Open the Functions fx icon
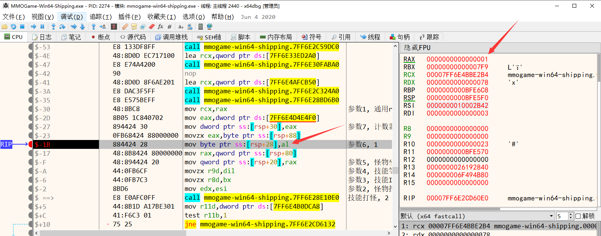The width and height of the screenshot is (601, 236). pyautogui.click(x=161, y=27)
